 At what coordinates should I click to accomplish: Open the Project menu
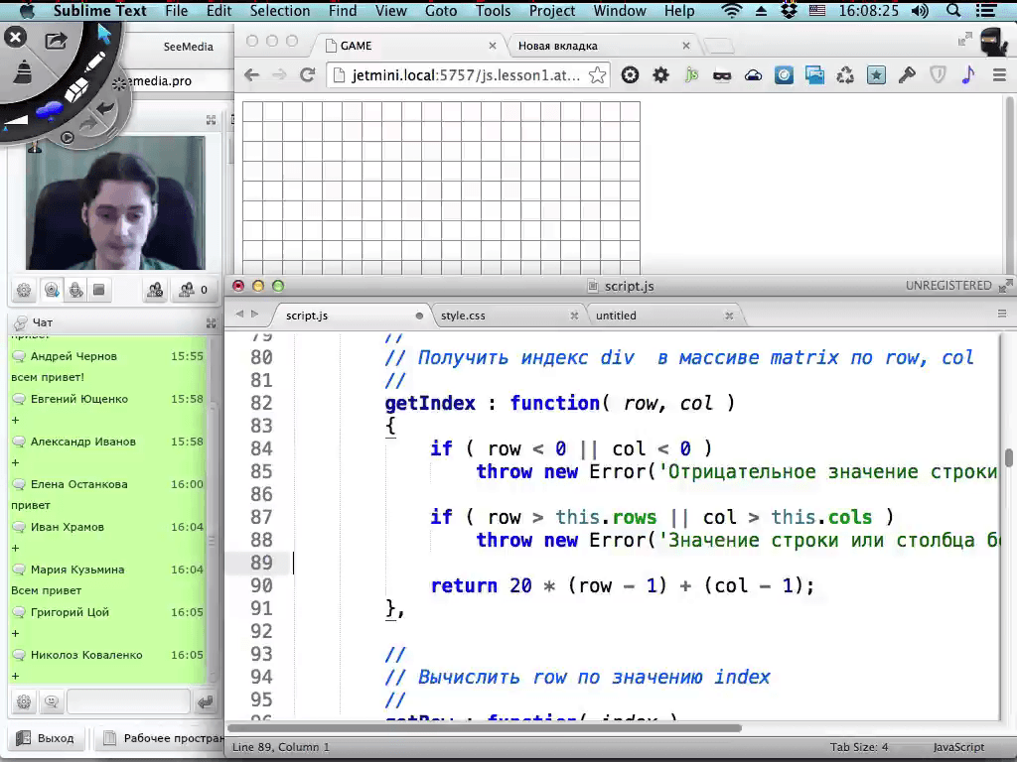[552, 11]
